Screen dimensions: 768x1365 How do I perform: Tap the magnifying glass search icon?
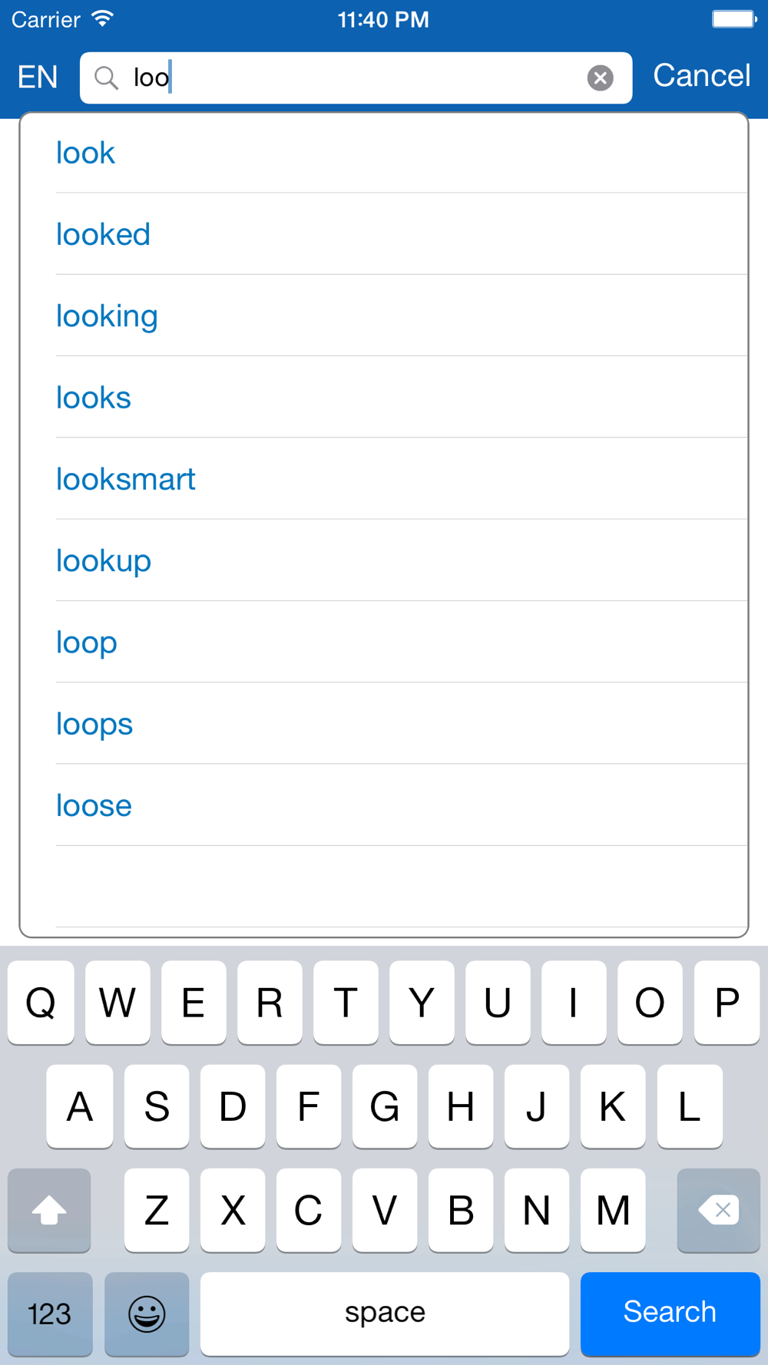[x=106, y=78]
